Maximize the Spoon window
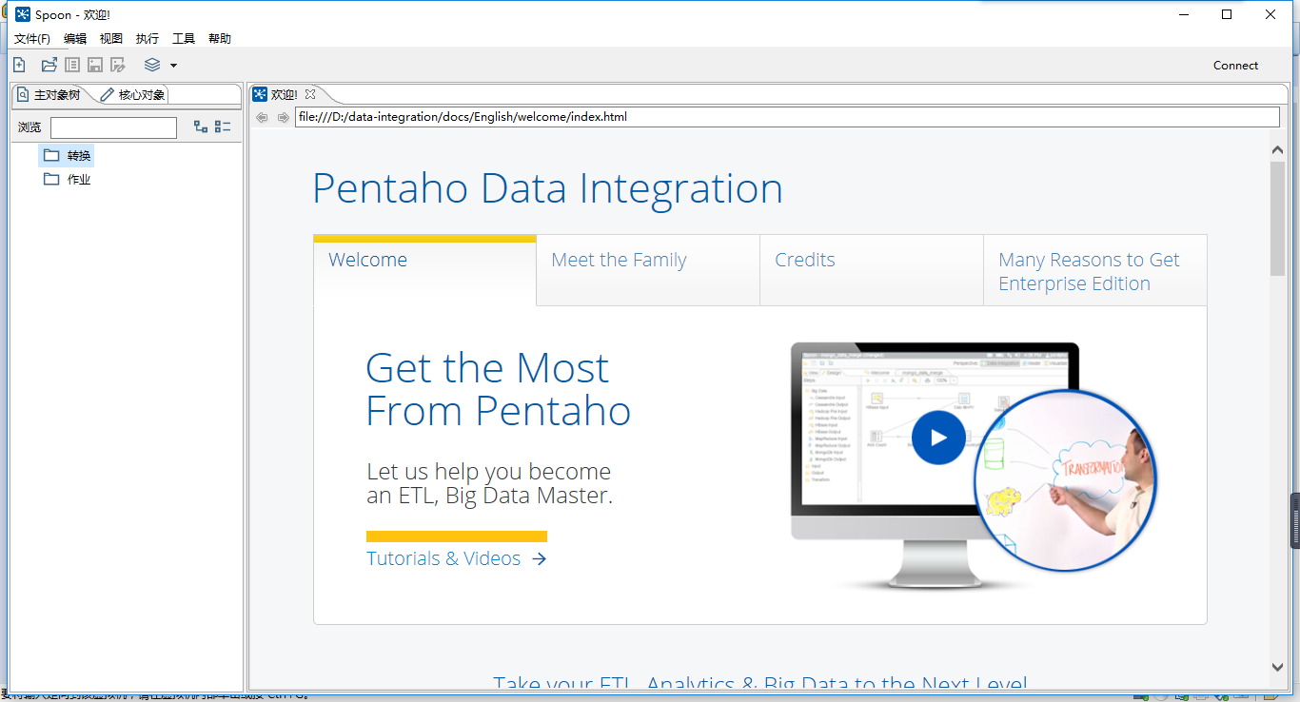This screenshot has width=1300, height=702. pos(1227,14)
